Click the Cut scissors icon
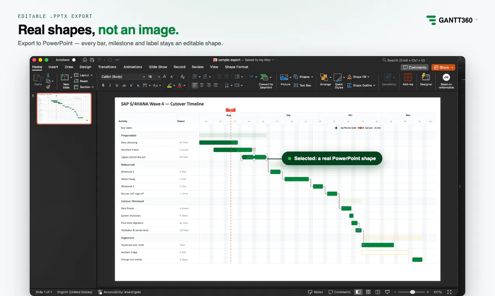Image resolution: width=495 pixels, height=296 pixels. pos(48,76)
